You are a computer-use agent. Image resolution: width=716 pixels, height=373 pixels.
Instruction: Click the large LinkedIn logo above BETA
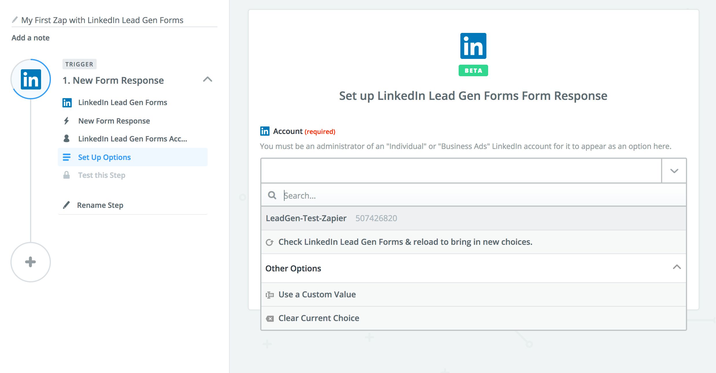(473, 46)
